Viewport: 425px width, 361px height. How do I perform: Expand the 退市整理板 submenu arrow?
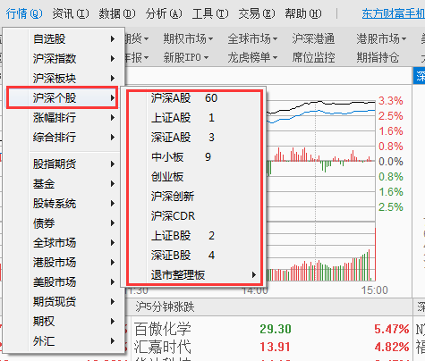tap(254, 274)
